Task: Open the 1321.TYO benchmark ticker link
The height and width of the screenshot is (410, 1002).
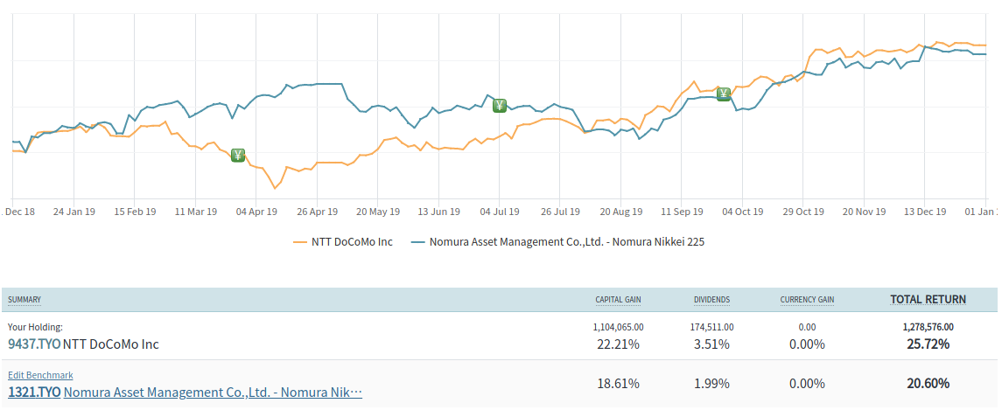Action: click(x=34, y=393)
